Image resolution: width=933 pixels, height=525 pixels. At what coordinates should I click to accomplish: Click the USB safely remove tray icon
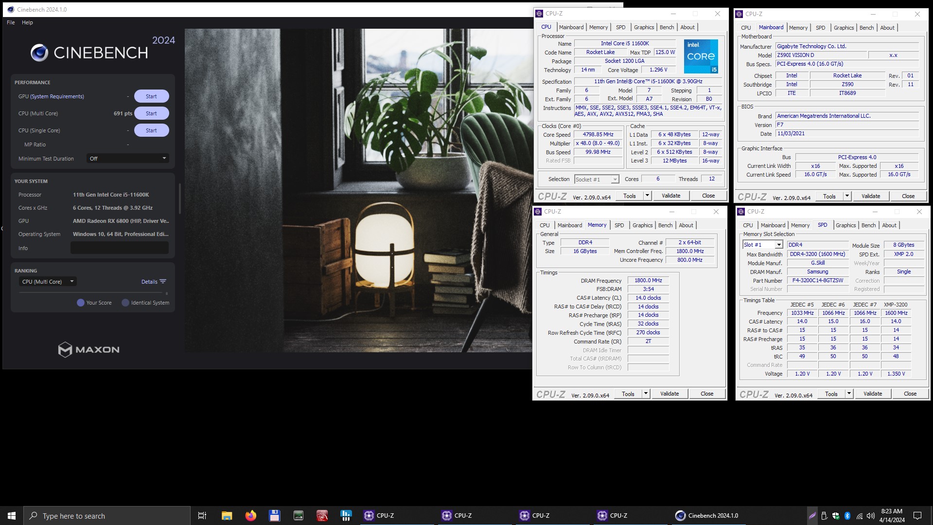[824, 516]
